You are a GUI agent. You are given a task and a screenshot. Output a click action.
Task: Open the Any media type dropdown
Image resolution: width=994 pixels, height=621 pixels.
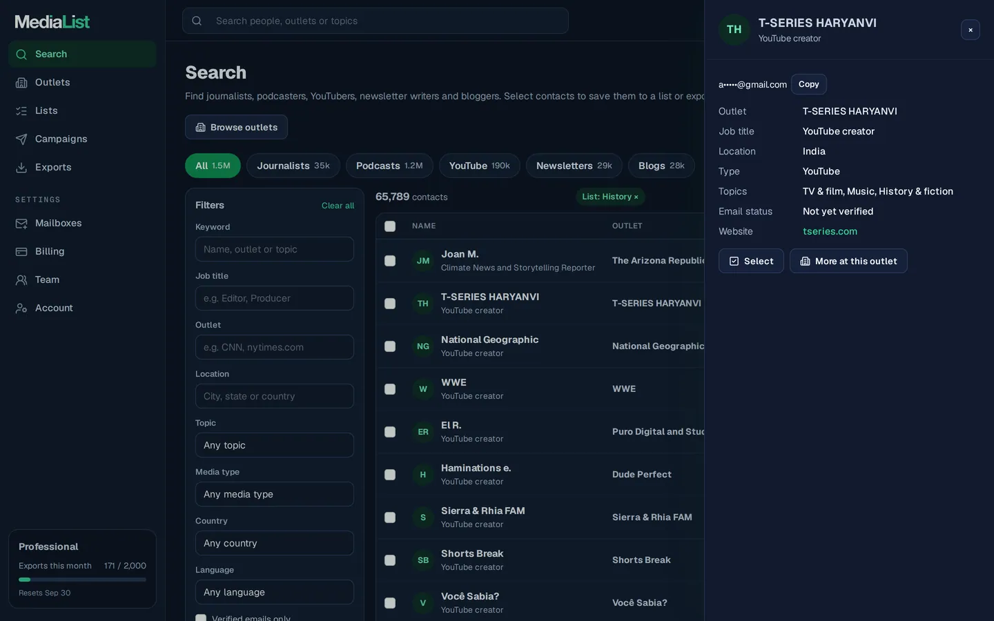[x=275, y=494]
